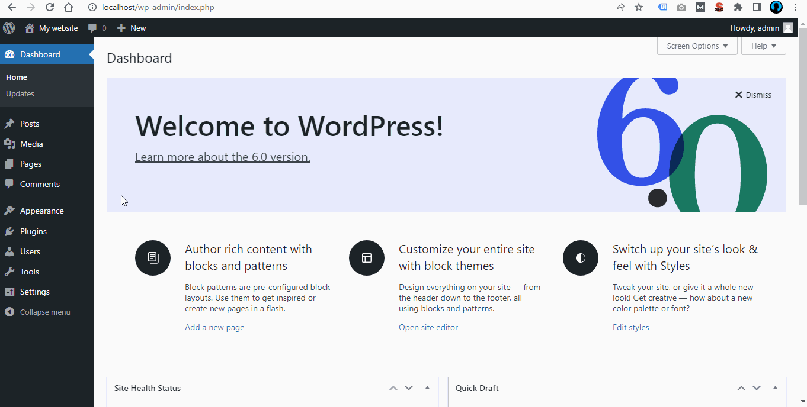Click the Settings sliders icon
This screenshot has width=807, height=407.
click(9, 292)
